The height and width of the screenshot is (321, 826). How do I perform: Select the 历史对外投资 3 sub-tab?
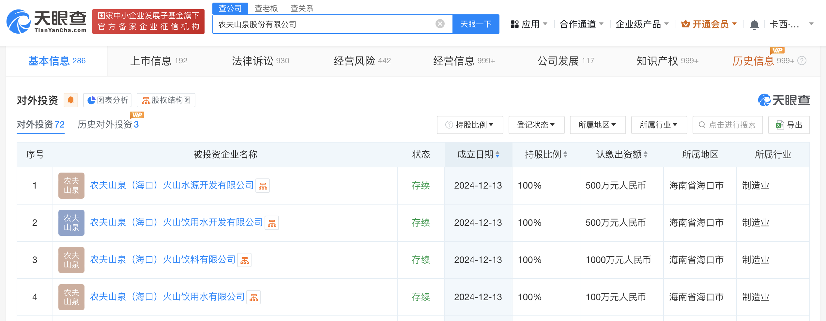click(x=108, y=125)
